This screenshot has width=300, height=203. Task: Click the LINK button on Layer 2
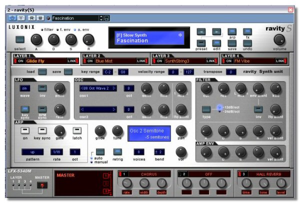tap(142, 61)
